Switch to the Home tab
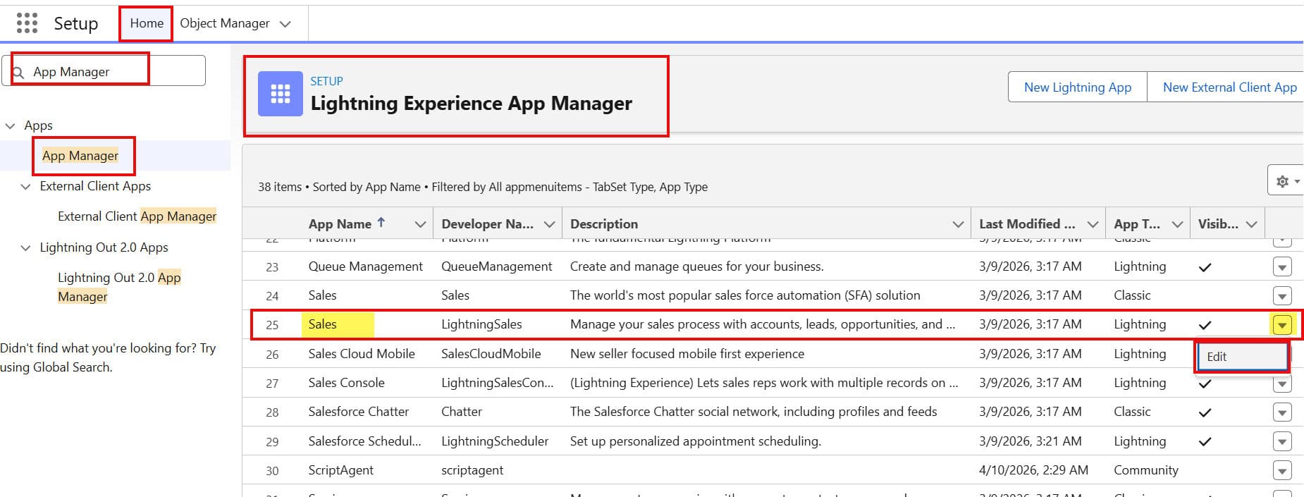 (x=147, y=23)
